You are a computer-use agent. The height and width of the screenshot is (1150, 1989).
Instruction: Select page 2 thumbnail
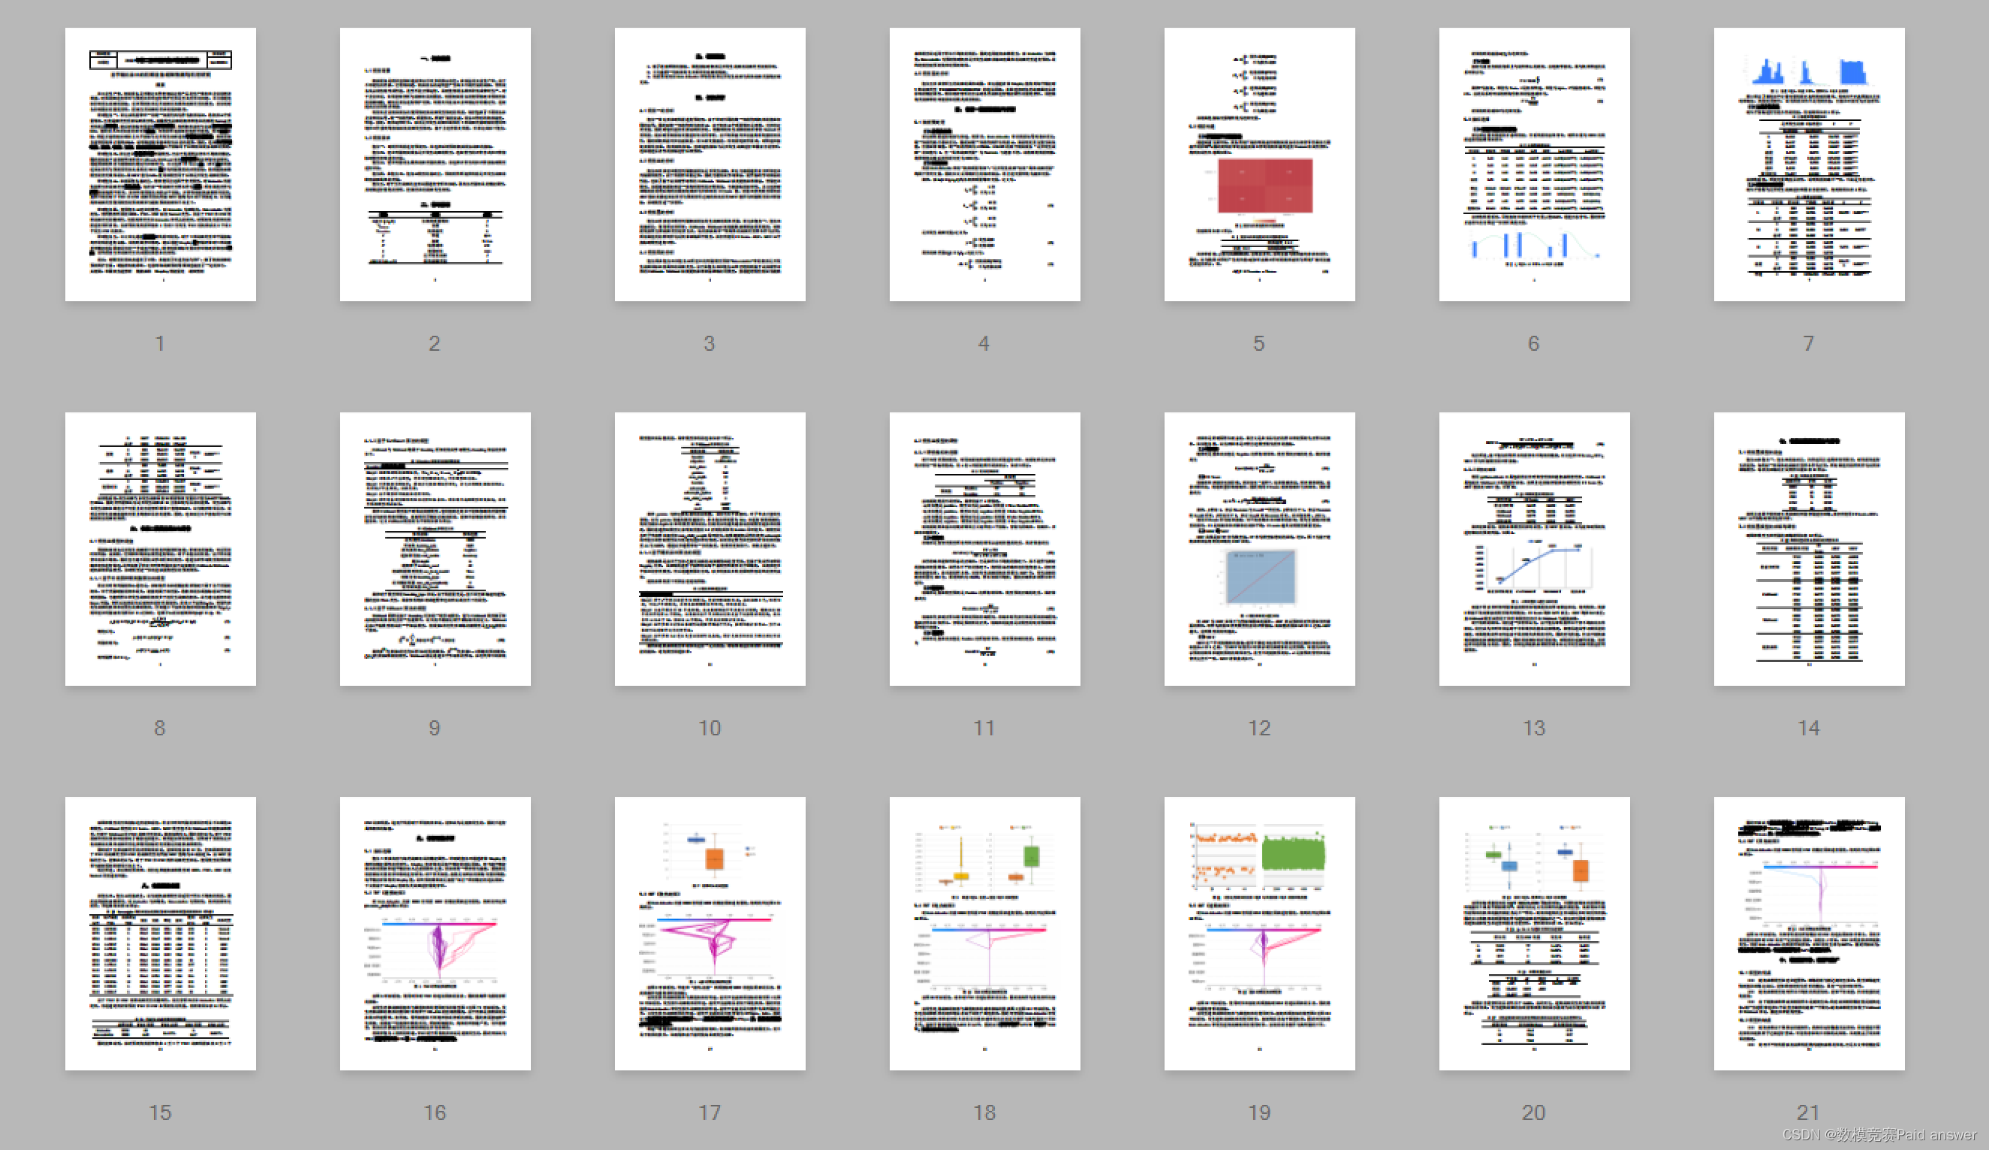tap(435, 165)
